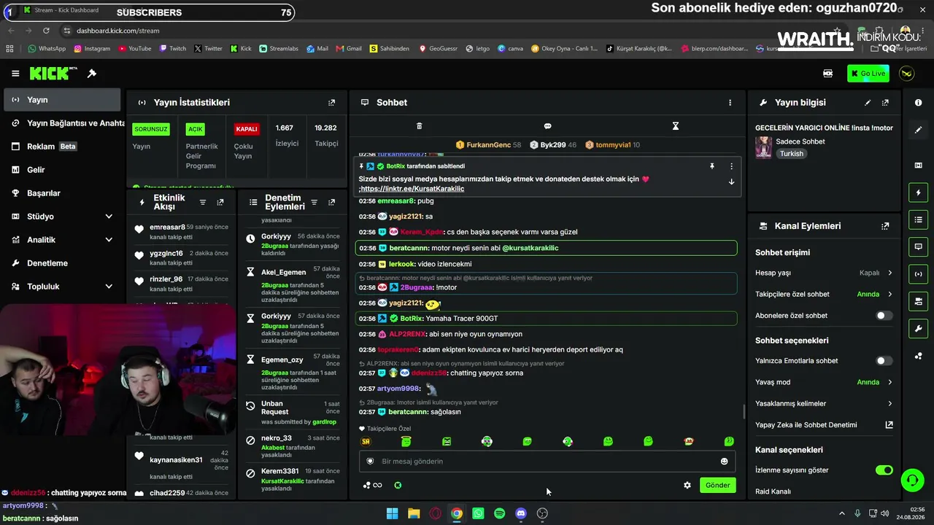
Task: Pop out the Yayın İstatistikleri panel
Action: [x=331, y=103]
